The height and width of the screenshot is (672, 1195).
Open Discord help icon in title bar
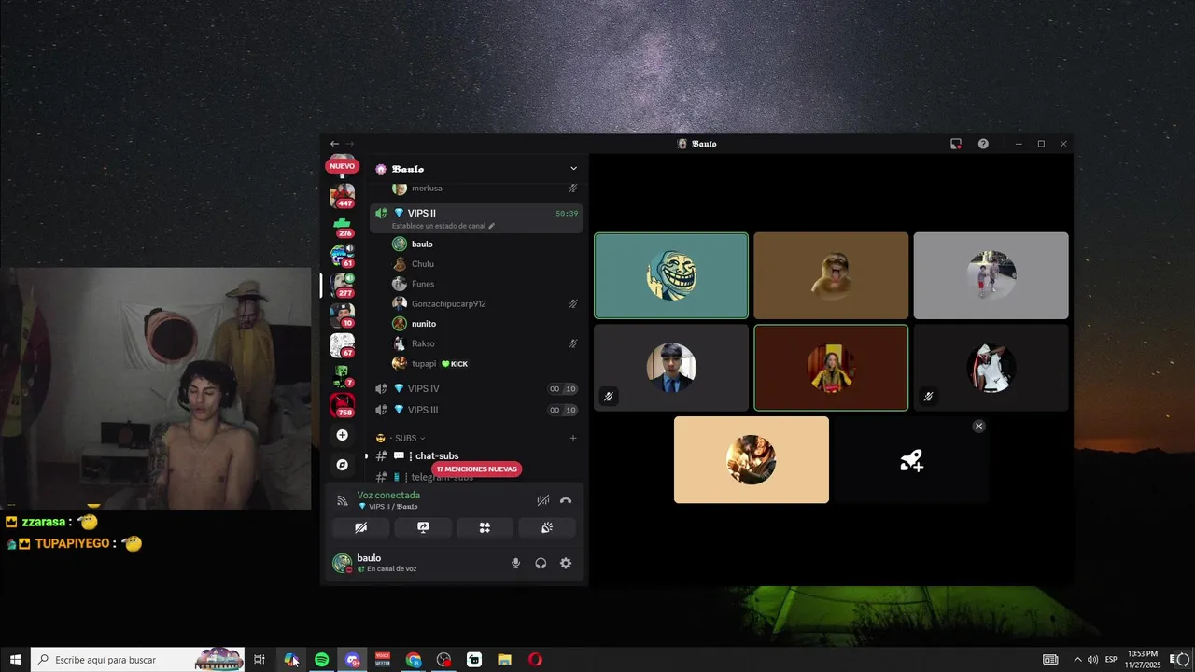(x=983, y=144)
